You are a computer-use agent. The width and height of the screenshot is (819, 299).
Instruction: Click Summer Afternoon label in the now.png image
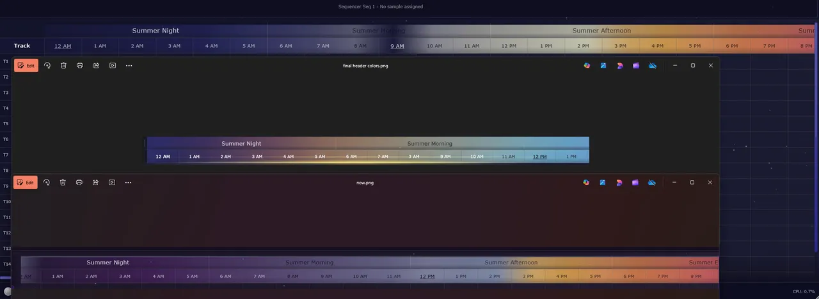point(511,263)
